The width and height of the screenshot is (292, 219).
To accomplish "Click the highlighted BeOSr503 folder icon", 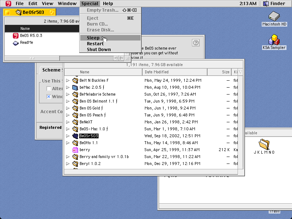I will tap(75, 136).
